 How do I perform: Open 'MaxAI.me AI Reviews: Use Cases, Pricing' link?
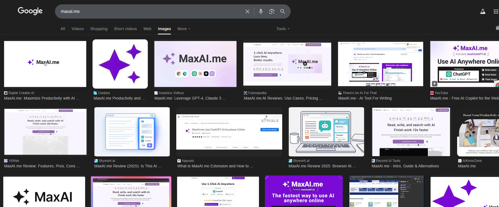tap(283, 98)
